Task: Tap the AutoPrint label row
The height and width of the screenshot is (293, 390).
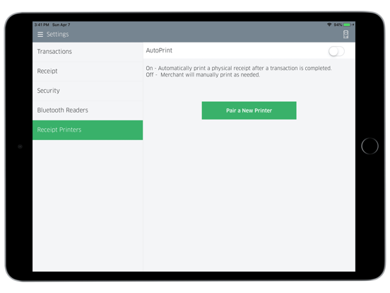Action: tap(249, 50)
